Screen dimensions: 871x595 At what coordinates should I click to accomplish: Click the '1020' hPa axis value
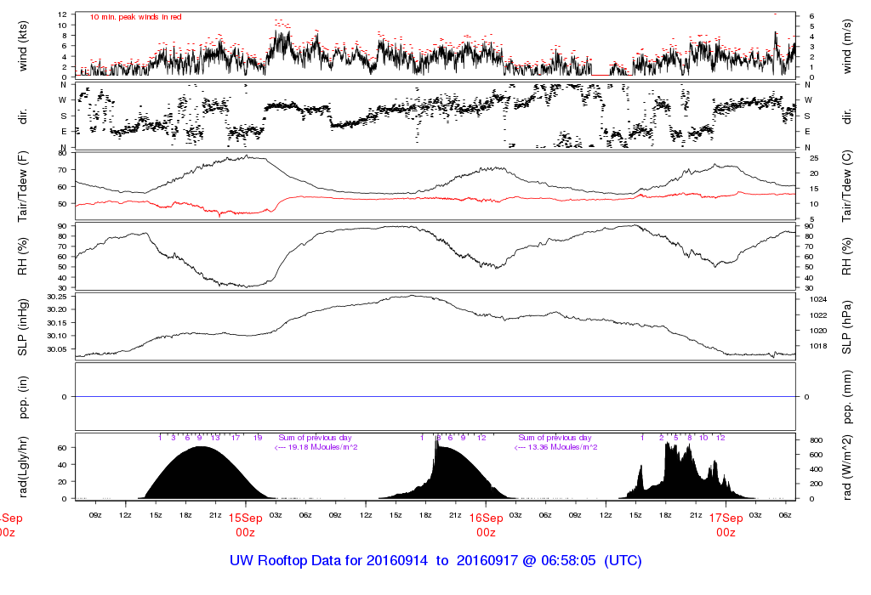(819, 331)
